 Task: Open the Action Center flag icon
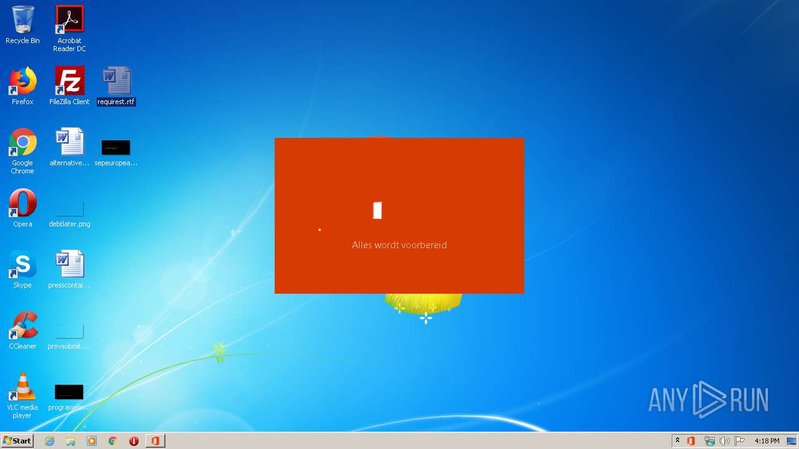[740, 441]
